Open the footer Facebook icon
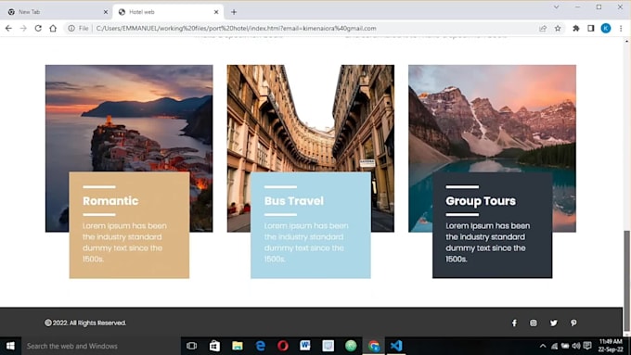This screenshot has height=355, width=631. click(x=514, y=323)
